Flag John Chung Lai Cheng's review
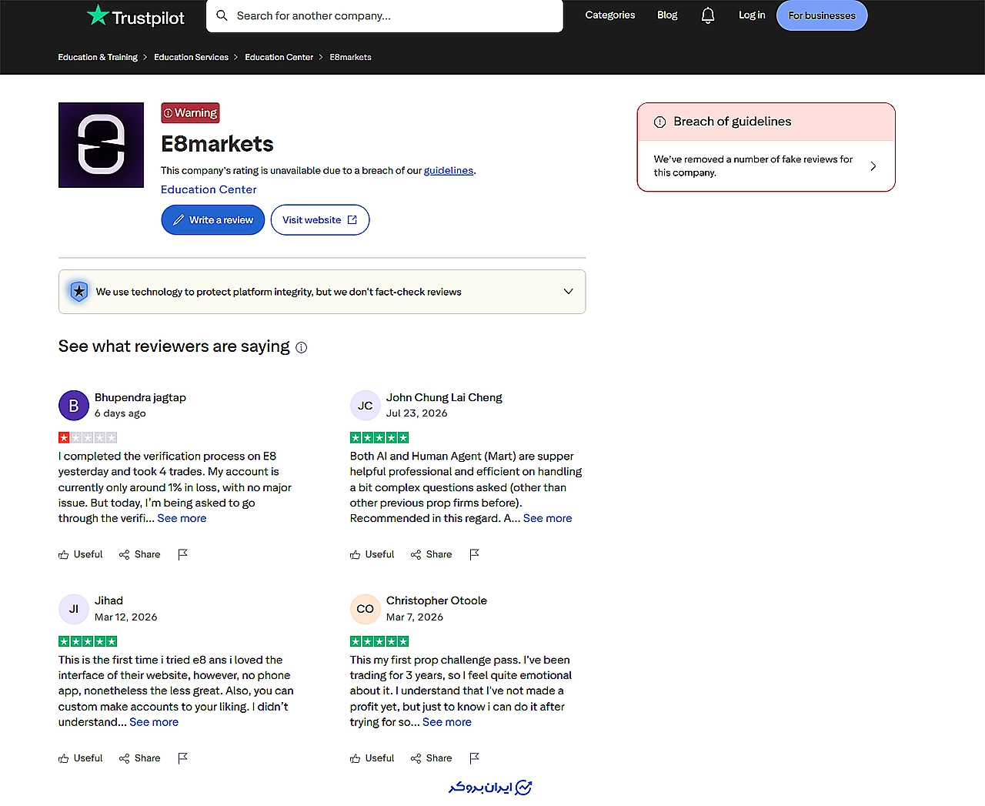 click(x=474, y=554)
